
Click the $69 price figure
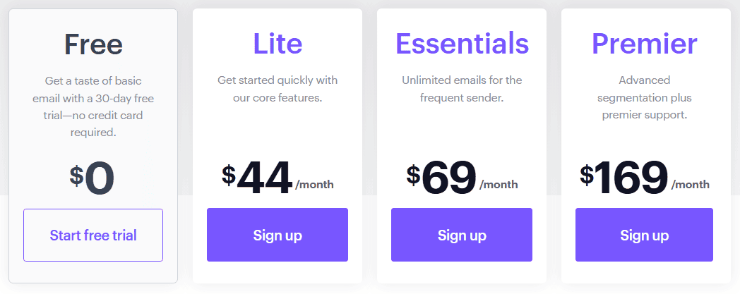[441, 178]
